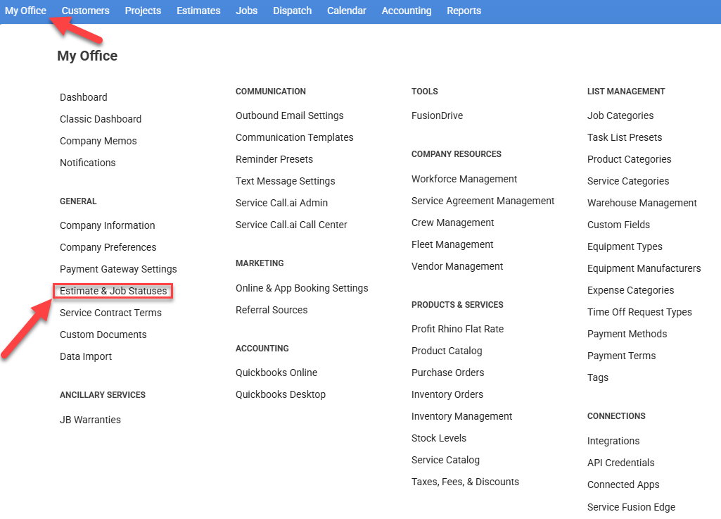Viewport: 721px width, 519px height.
Task: Open Vendor Management
Action: (457, 266)
